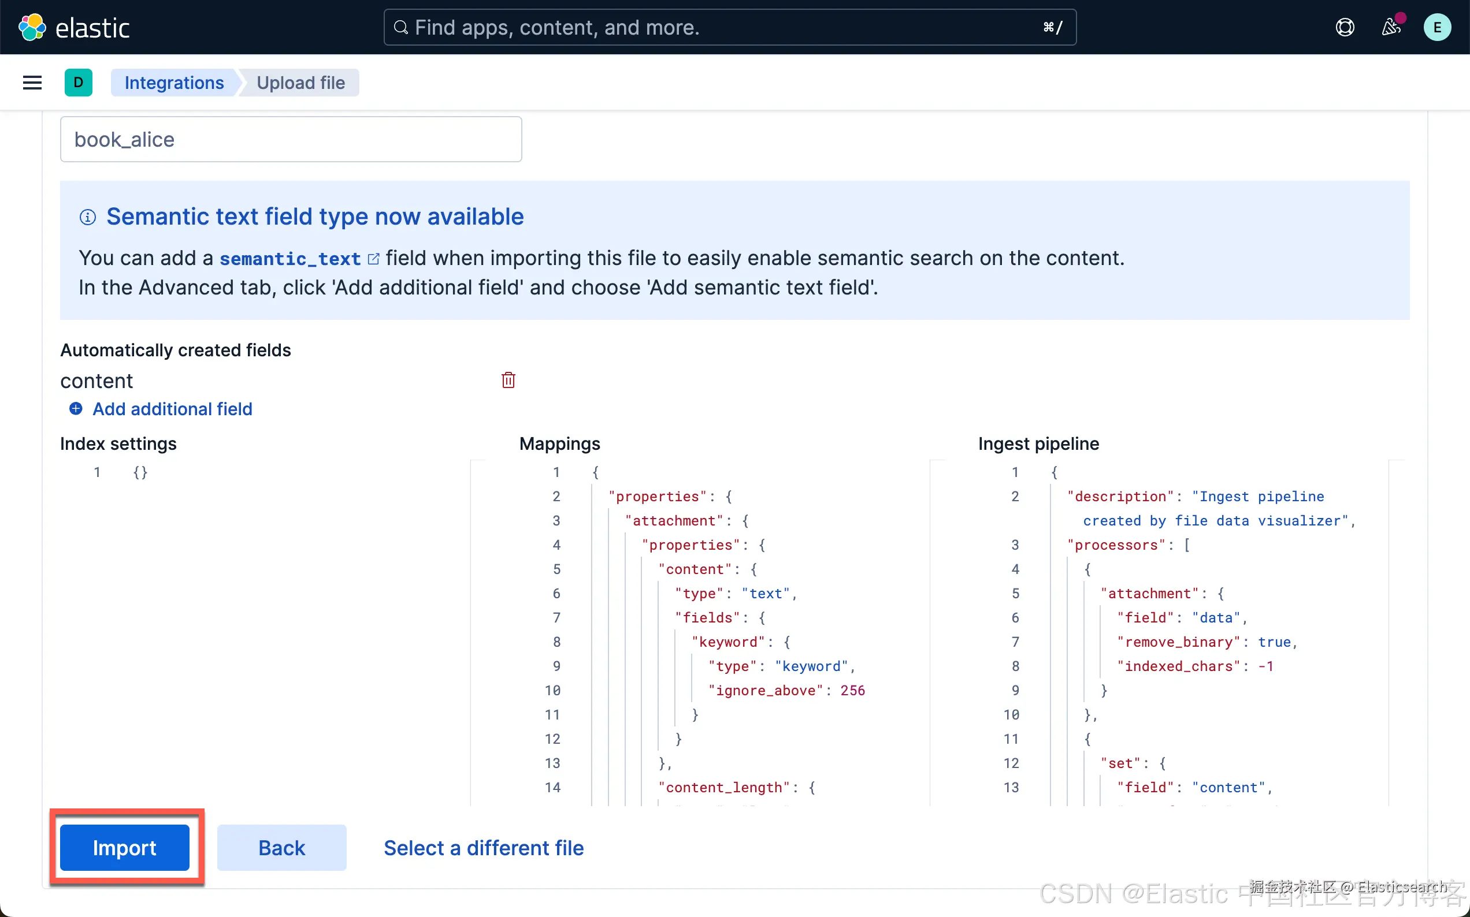The image size is (1470, 917).
Task: Click Select a different file link
Action: coord(484,847)
